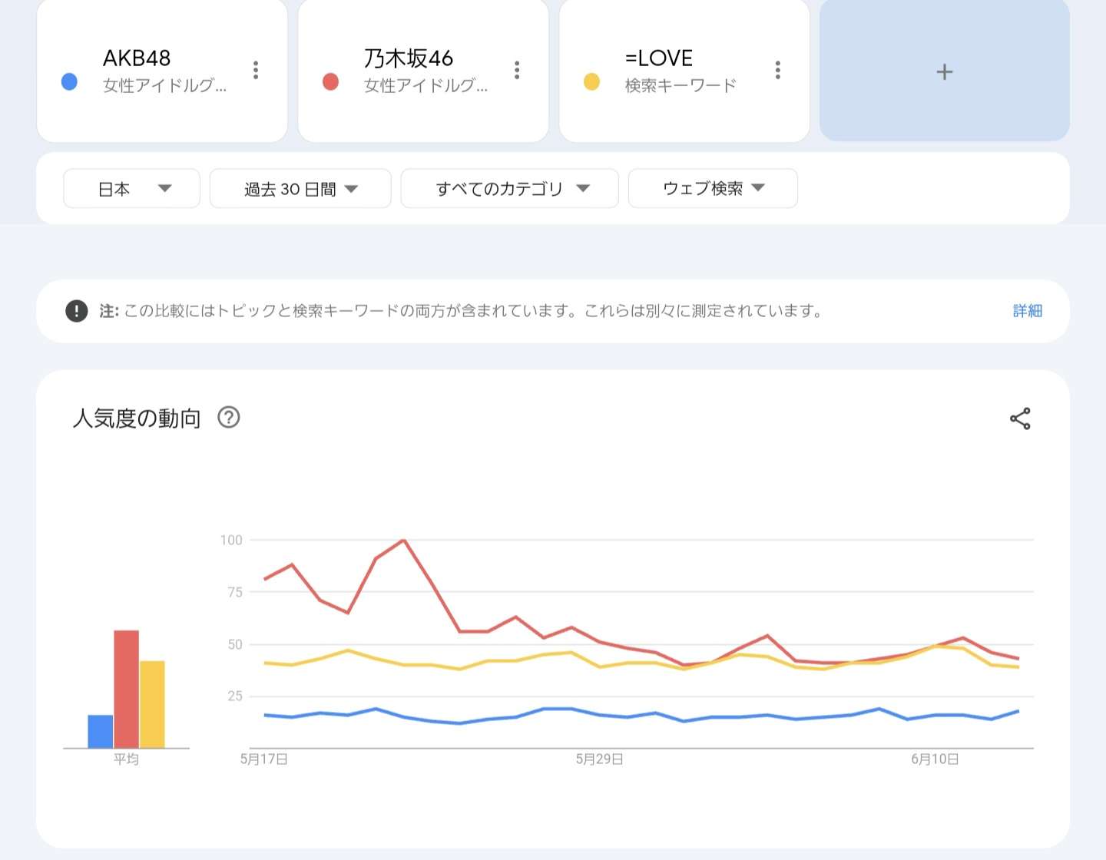The image size is (1106, 860).
Task: Click the red 乃木坂46 color dot
Action: pyautogui.click(x=331, y=82)
